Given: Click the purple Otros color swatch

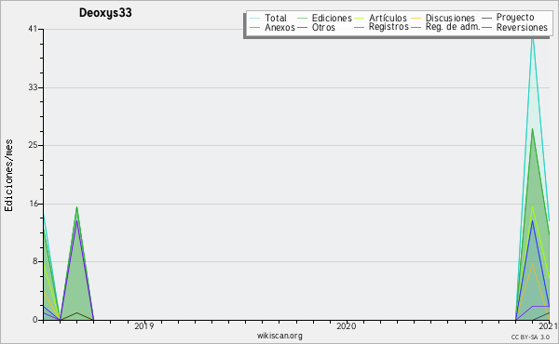Looking at the screenshot, I should point(302,28).
